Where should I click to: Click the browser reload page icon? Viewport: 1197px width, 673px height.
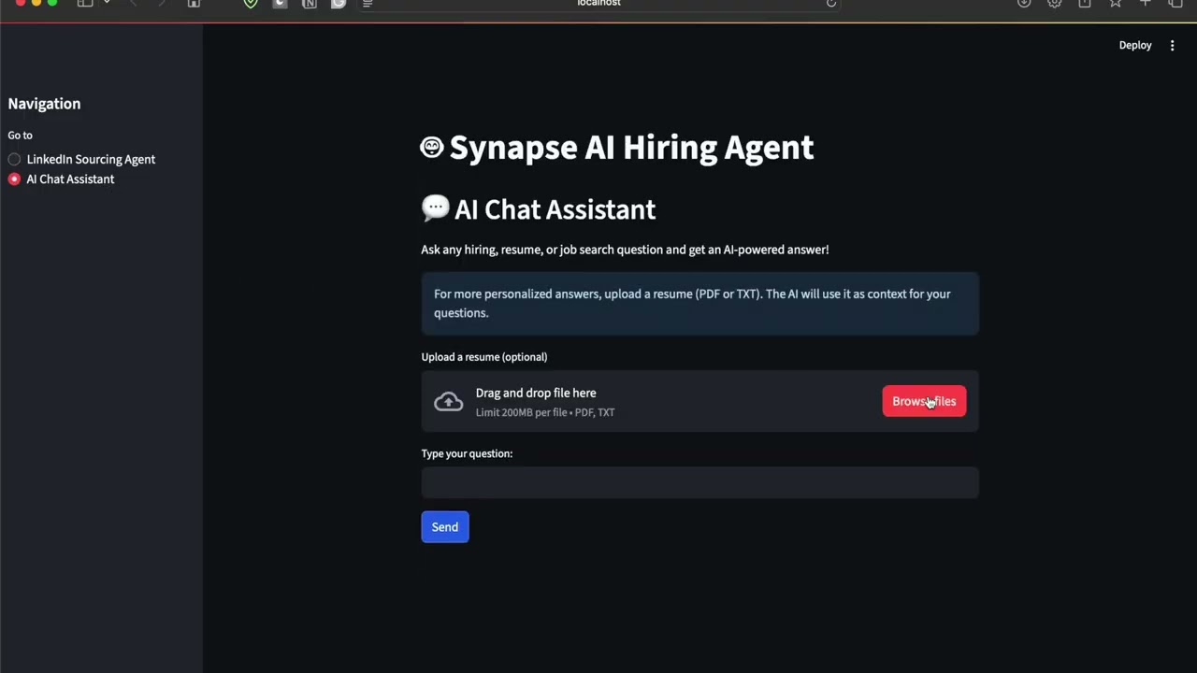coord(830,4)
